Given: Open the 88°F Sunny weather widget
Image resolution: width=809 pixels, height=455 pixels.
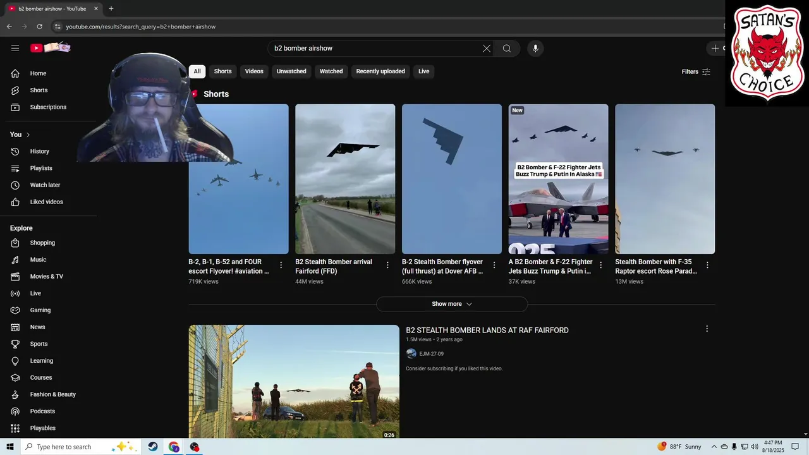Looking at the screenshot, I should pos(679,447).
